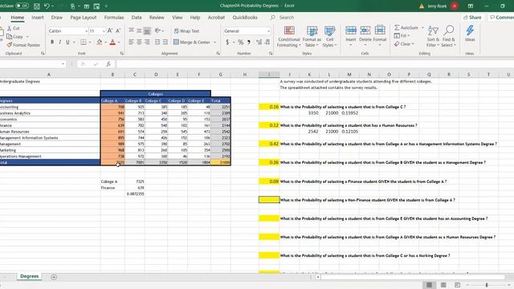Activate the Format Painter

[x=23, y=45]
